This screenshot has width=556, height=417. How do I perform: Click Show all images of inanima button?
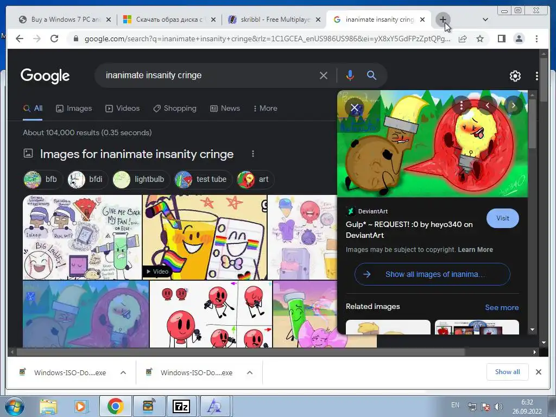point(432,274)
